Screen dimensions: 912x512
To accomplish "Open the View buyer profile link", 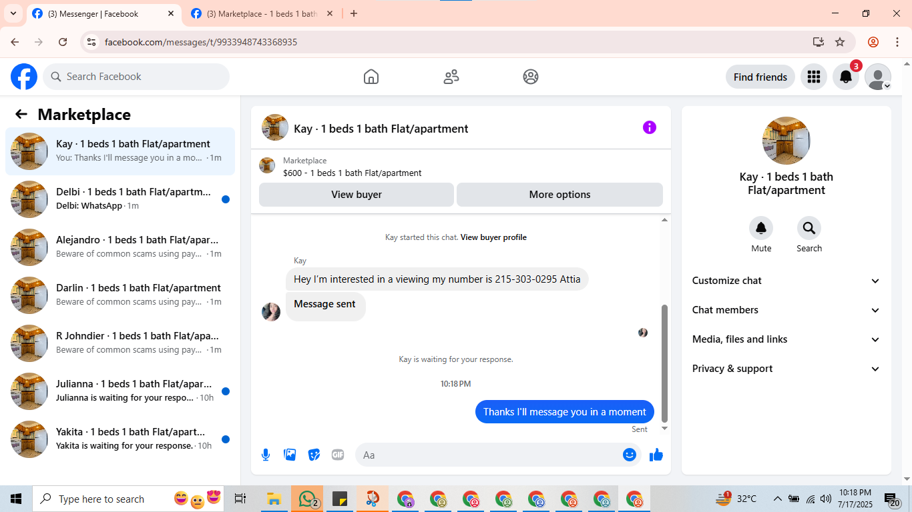I will (x=493, y=237).
